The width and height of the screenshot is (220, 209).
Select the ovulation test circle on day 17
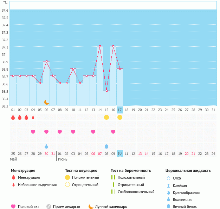(120, 117)
